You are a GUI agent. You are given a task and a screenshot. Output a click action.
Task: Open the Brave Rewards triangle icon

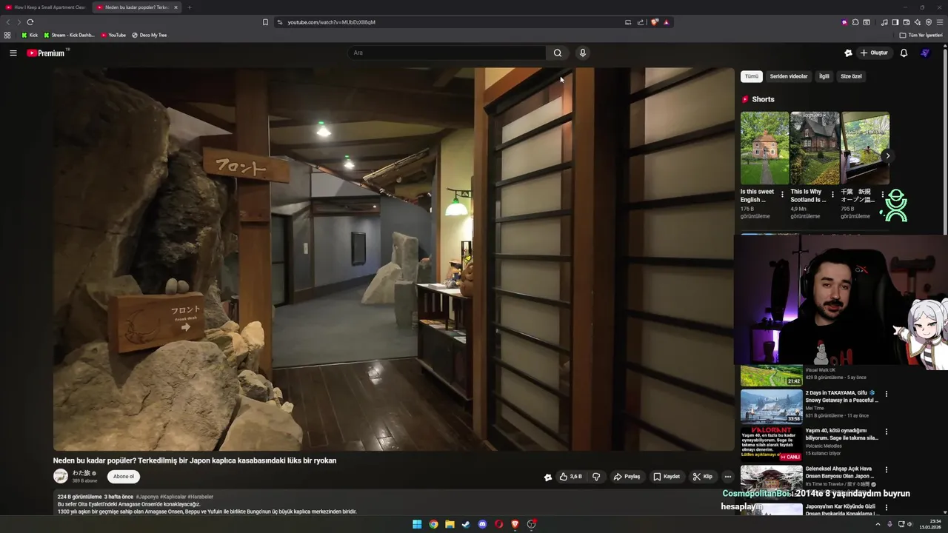click(667, 22)
